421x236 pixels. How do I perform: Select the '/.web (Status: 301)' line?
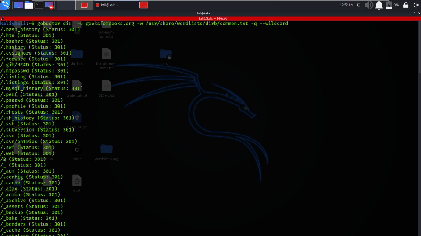pos(27,153)
